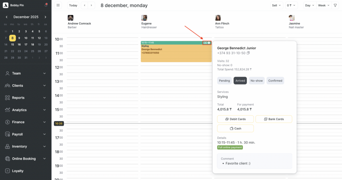342x180 pixels.
Task: Set appointment status to Confirmed
Action: click(275, 81)
